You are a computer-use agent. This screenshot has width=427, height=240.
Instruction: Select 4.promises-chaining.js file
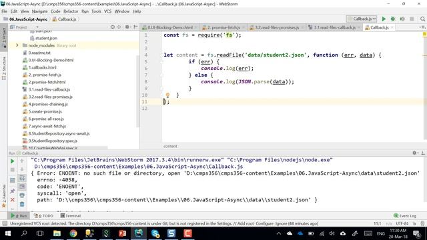coord(48,104)
